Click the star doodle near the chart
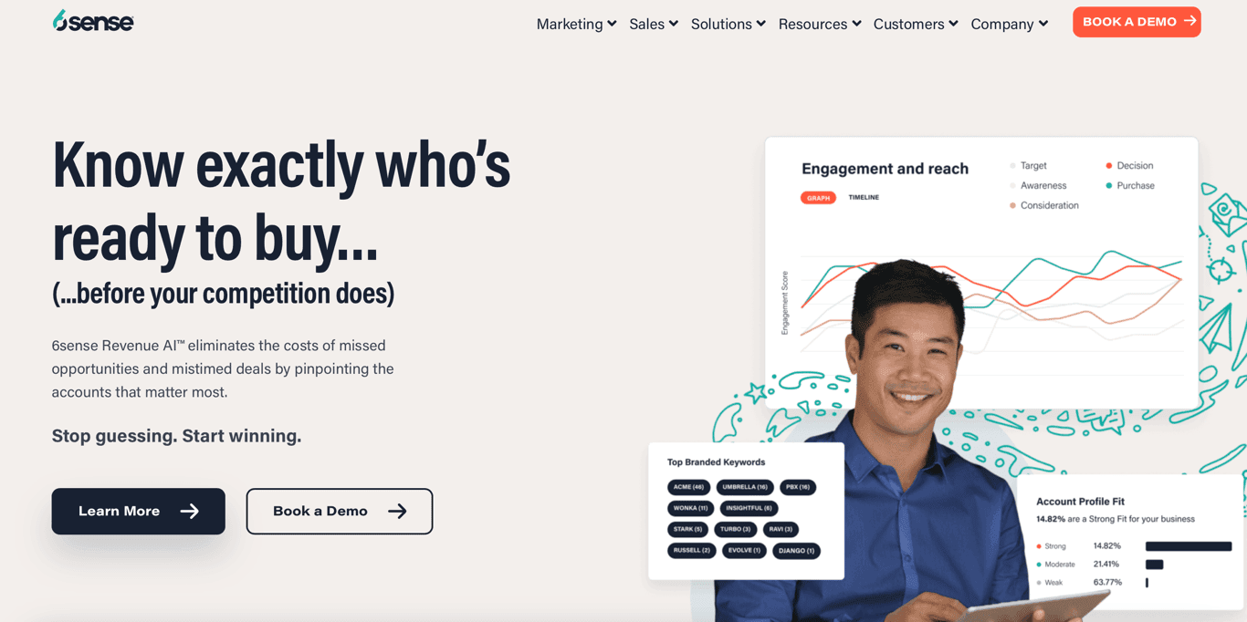 click(755, 393)
